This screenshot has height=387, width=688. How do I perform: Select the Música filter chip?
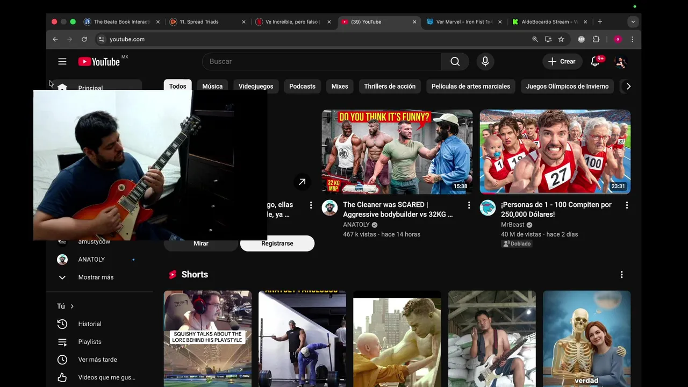[212, 86]
